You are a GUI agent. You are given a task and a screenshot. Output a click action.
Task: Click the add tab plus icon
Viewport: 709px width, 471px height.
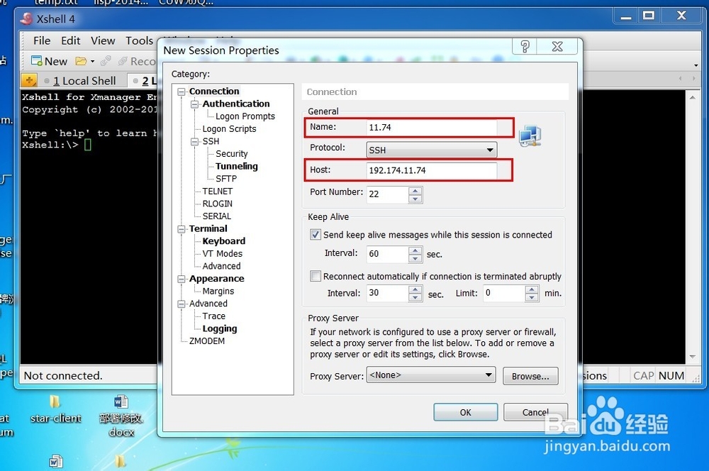coord(29,81)
